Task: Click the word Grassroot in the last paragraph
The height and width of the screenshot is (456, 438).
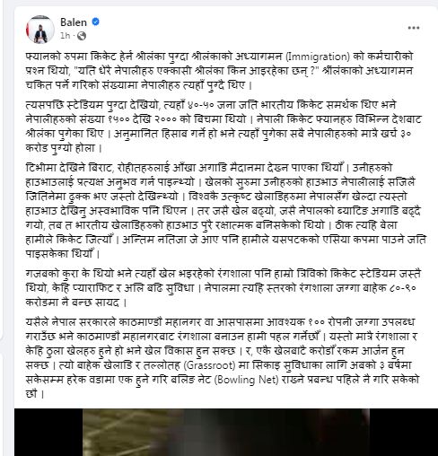Action: tap(209, 365)
